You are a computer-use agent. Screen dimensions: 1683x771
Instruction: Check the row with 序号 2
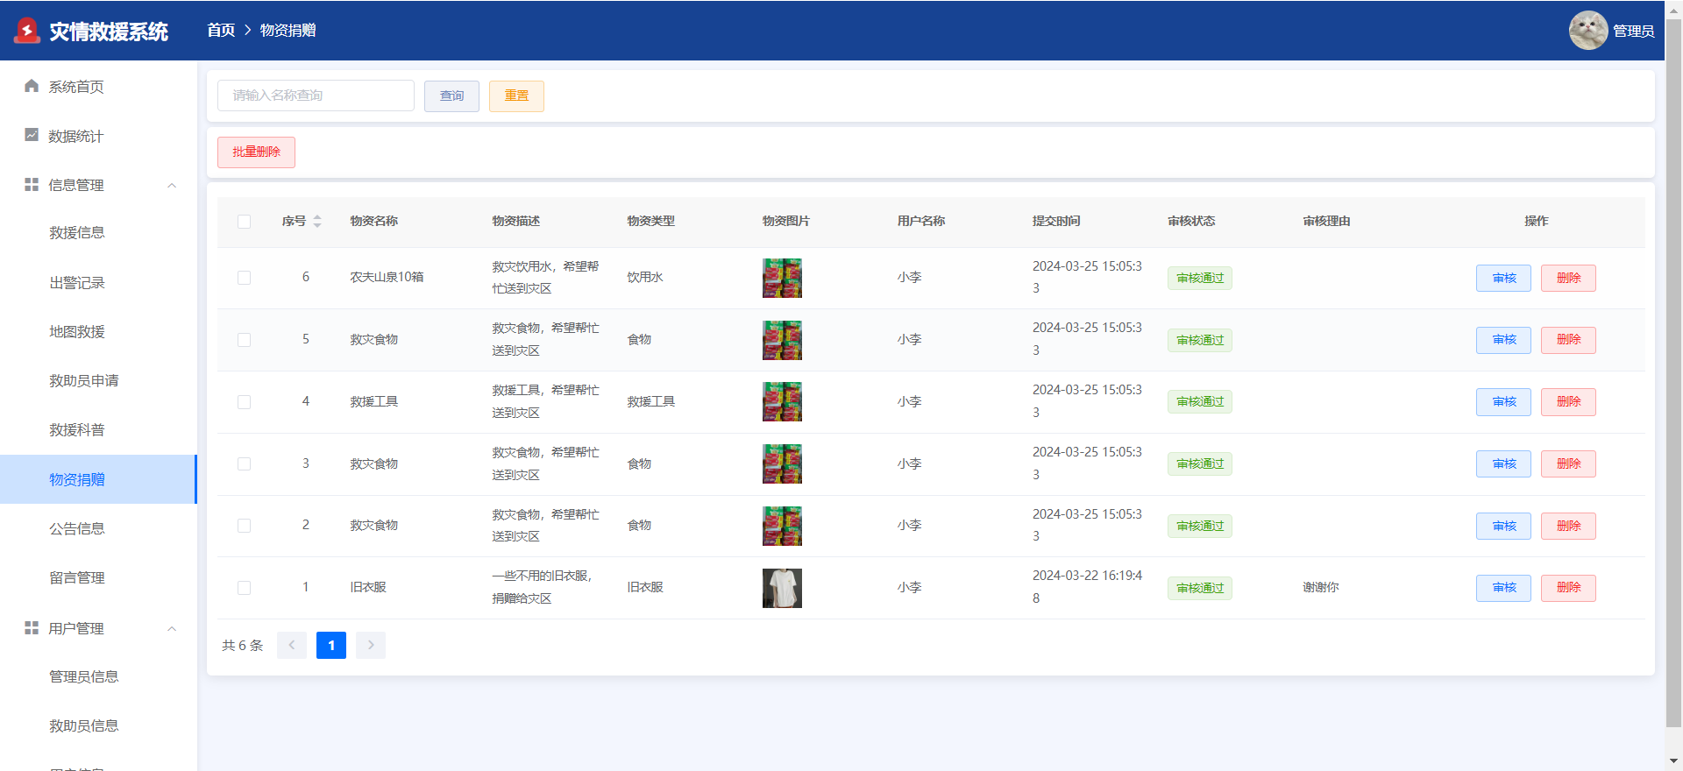(x=244, y=526)
